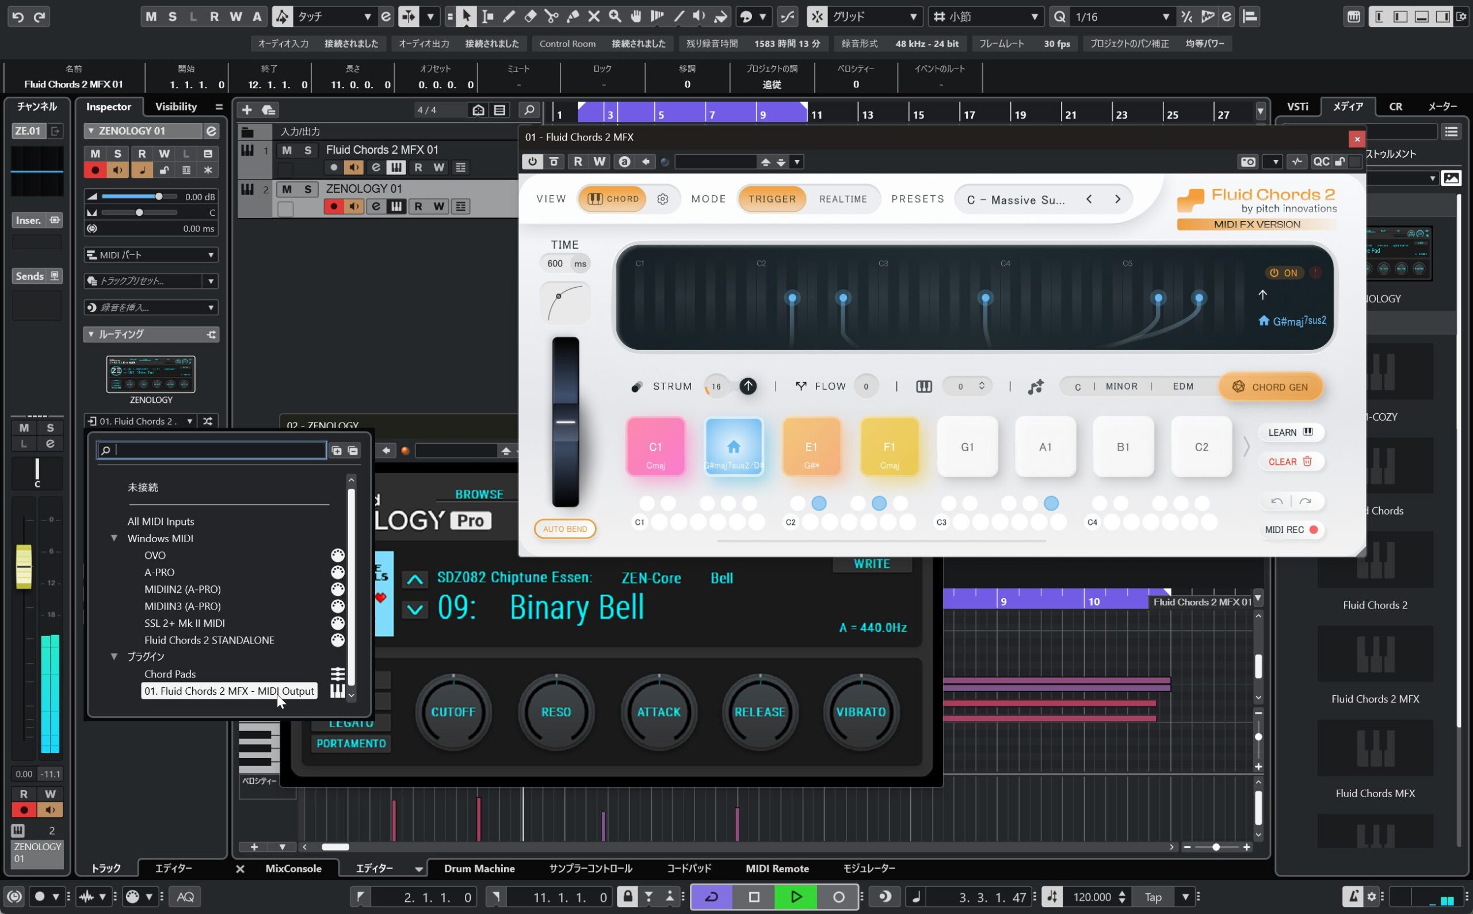
Task: Solo the ZENOLOGY 01 track
Action: [x=307, y=189]
